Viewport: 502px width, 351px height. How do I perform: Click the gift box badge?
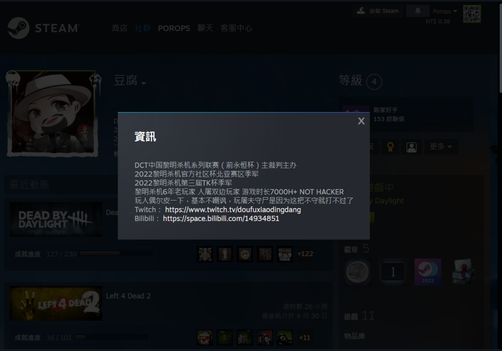click(463, 272)
